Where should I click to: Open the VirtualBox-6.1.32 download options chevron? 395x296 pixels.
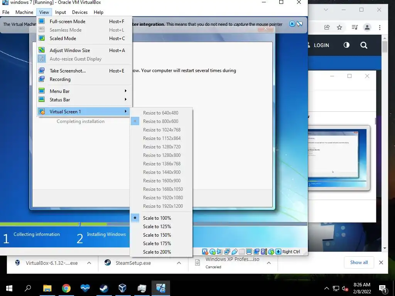(89, 263)
